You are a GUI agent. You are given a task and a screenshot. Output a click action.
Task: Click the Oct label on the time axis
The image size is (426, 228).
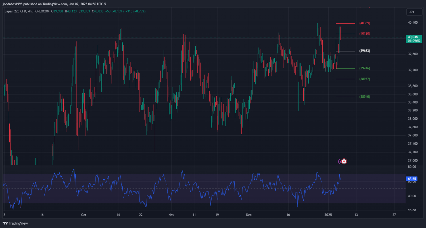83,215
